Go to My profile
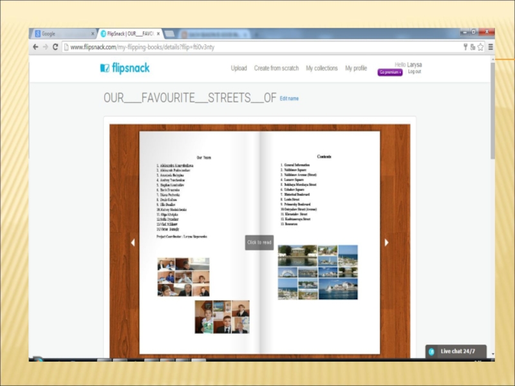 point(356,68)
